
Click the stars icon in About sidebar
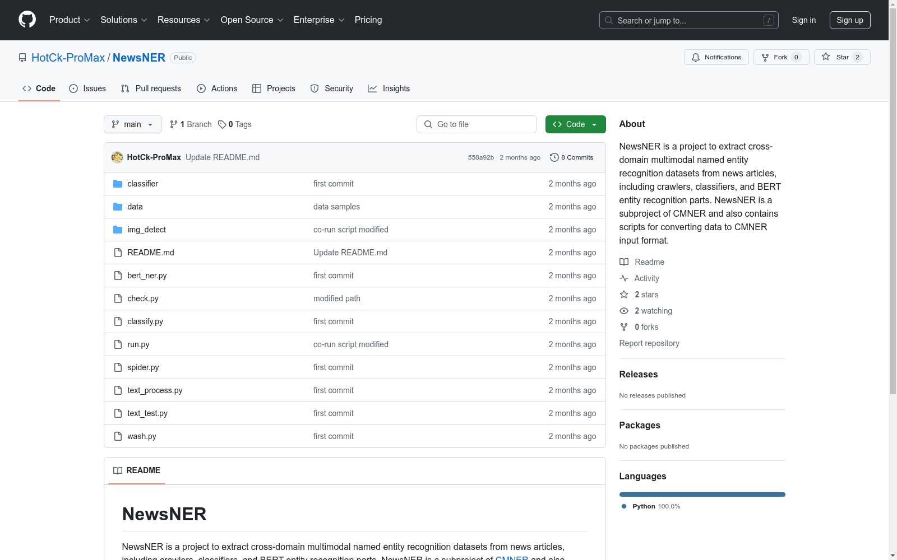624,295
